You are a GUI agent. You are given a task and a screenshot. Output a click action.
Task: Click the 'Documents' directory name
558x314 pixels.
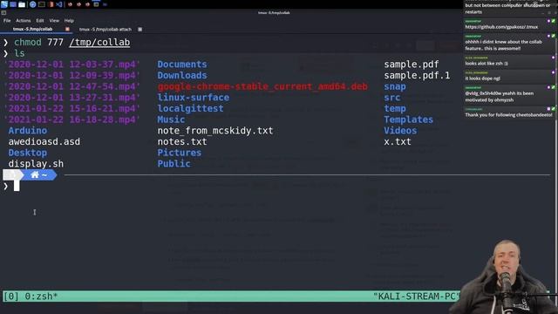tap(182, 65)
